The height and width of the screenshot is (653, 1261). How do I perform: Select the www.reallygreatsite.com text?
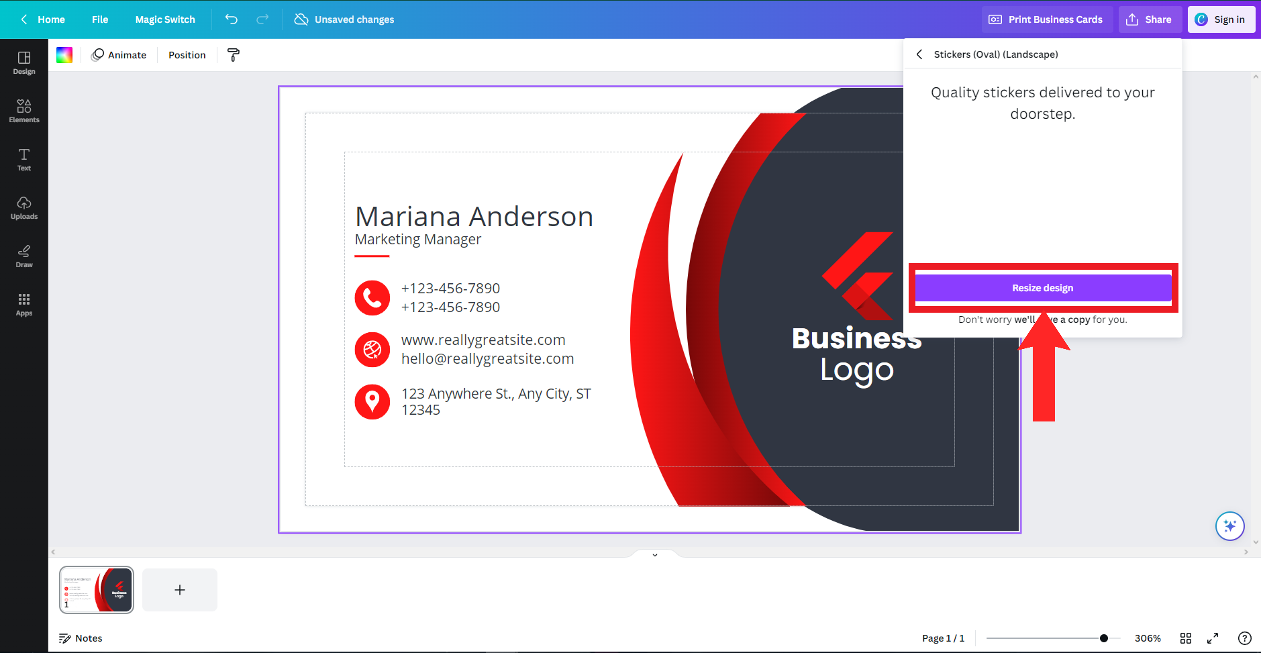pyautogui.click(x=483, y=340)
